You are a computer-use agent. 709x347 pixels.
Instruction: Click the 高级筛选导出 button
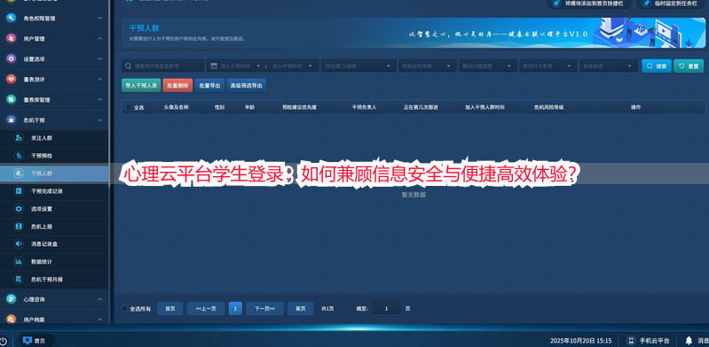(246, 85)
